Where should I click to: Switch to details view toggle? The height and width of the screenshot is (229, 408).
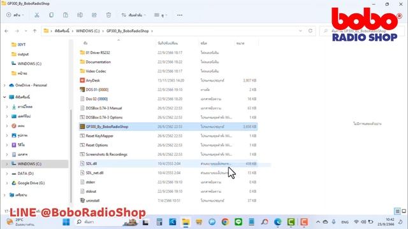coord(397,211)
